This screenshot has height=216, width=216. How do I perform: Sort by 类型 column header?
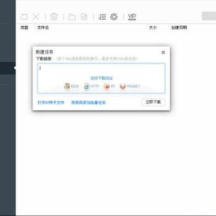[x=24, y=28]
